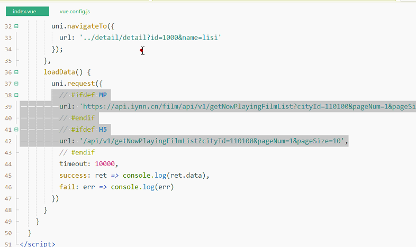
Task: Click line number 44 in the gutter
Action: [x=8, y=164]
